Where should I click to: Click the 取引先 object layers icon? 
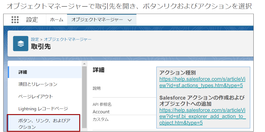tap(21, 43)
